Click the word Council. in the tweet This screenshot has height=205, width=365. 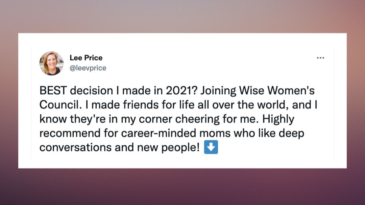(60, 105)
